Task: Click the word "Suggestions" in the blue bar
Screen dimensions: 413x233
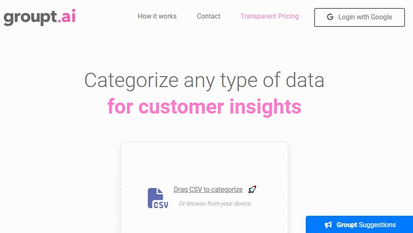Action: [x=377, y=225]
